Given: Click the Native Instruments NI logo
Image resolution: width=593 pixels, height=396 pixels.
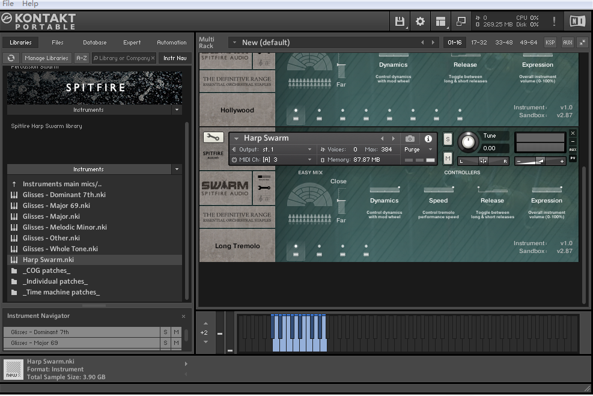Looking at the screenshot, I should click(x=577, y=21).
